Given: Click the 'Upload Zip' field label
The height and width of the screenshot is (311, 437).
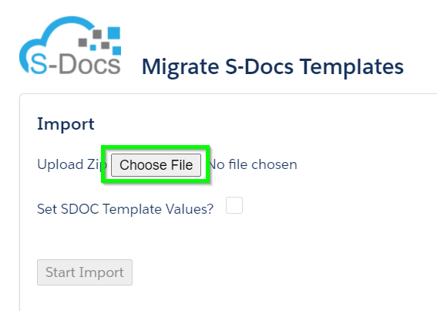Looking at the screenshot, I should click(72, 164).
